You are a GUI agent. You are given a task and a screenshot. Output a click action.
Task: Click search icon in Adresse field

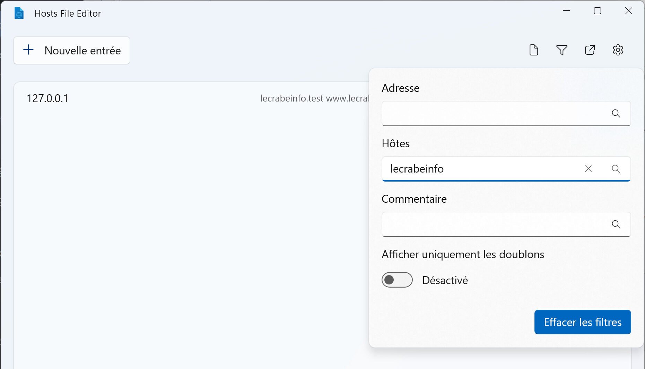(x=616, y=113)
